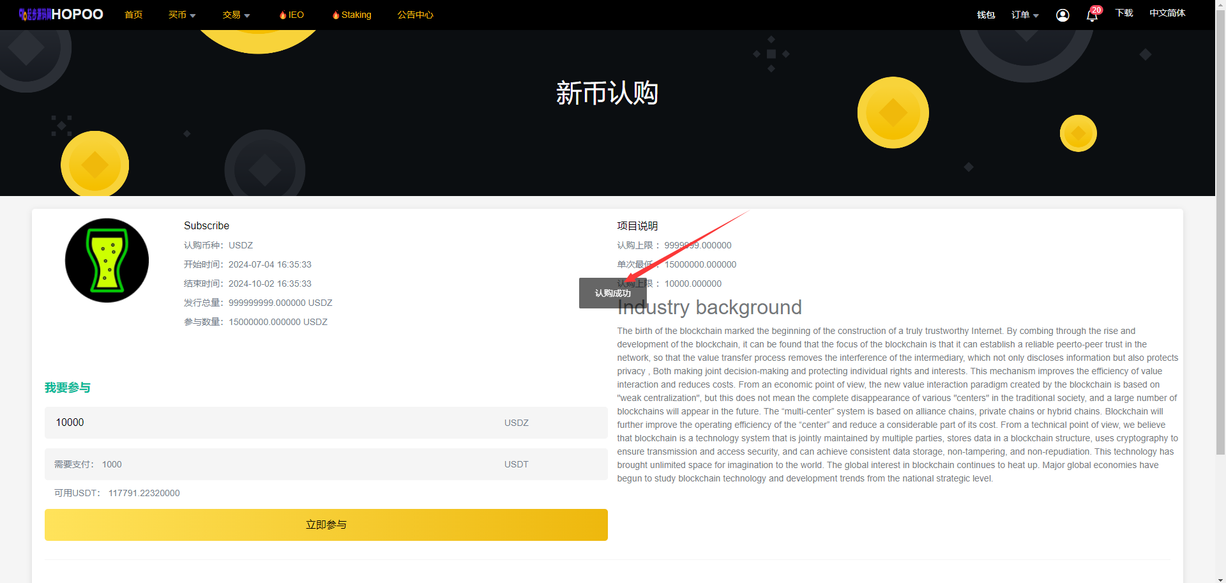Switch language via 中文简体
The image size is (1226, 583).
pos(1167,13)
